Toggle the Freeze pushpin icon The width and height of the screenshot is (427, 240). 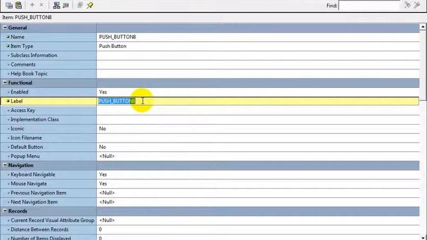89,5
